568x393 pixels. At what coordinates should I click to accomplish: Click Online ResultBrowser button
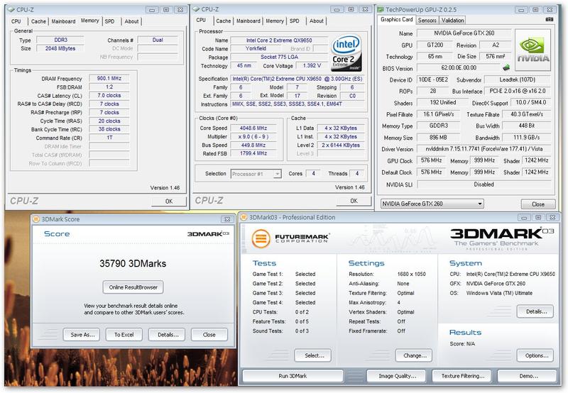(x=133, y=287)
